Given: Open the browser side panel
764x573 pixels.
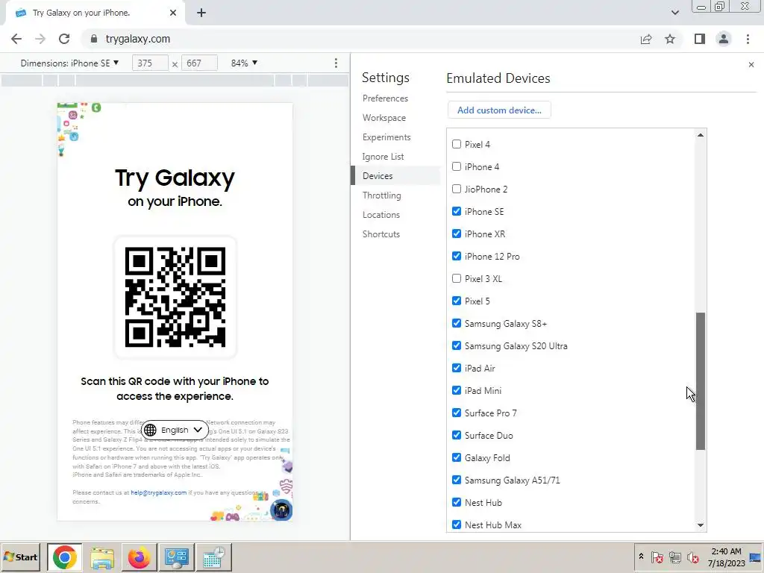Looking at the screenshot, I should pos(700,39).
